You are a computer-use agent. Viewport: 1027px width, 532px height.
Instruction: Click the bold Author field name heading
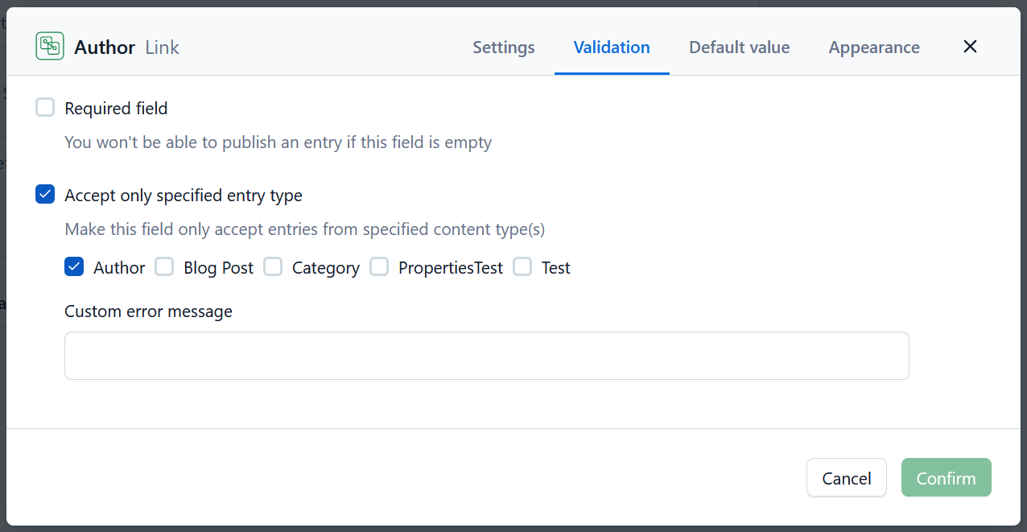(105, 47)
